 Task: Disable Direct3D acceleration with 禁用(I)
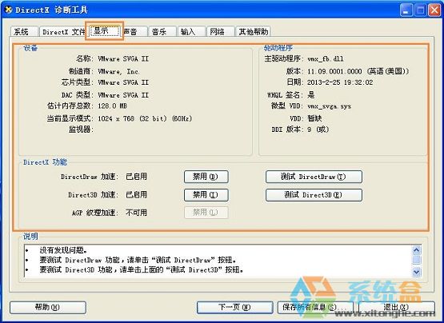(x=206, y=195)
